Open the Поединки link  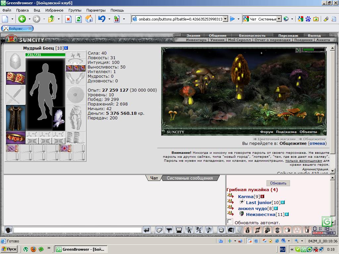303,40
